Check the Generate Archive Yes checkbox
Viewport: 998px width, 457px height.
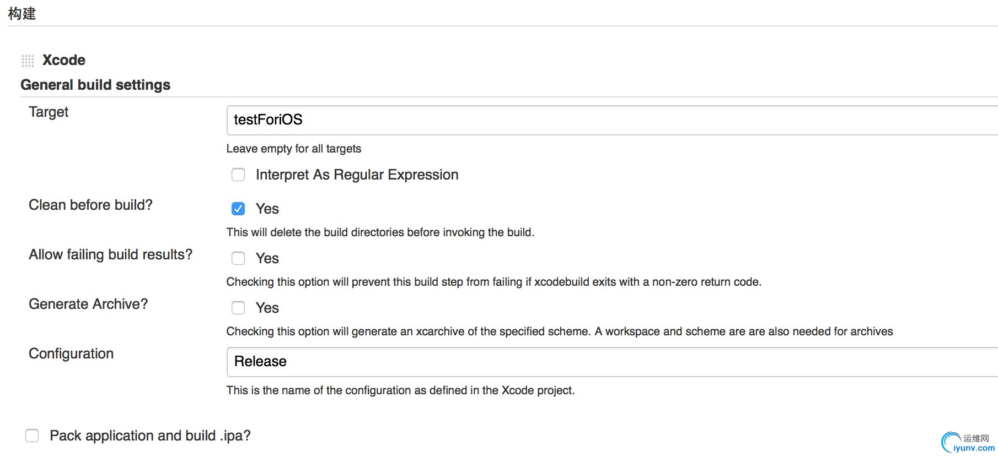[x=238, y=308]
